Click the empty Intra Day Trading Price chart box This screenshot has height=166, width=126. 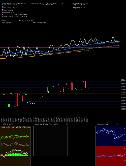[x=50, y=141]
